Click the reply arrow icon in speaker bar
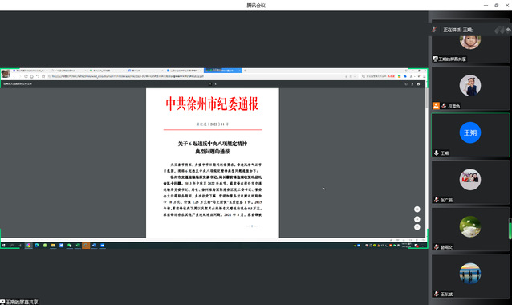Screen dimensions: 512x305 tap(509, 30)
